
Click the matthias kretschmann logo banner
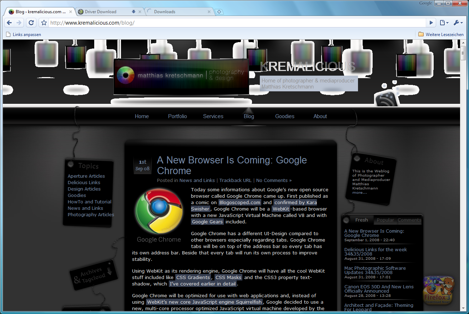(181, 76)
